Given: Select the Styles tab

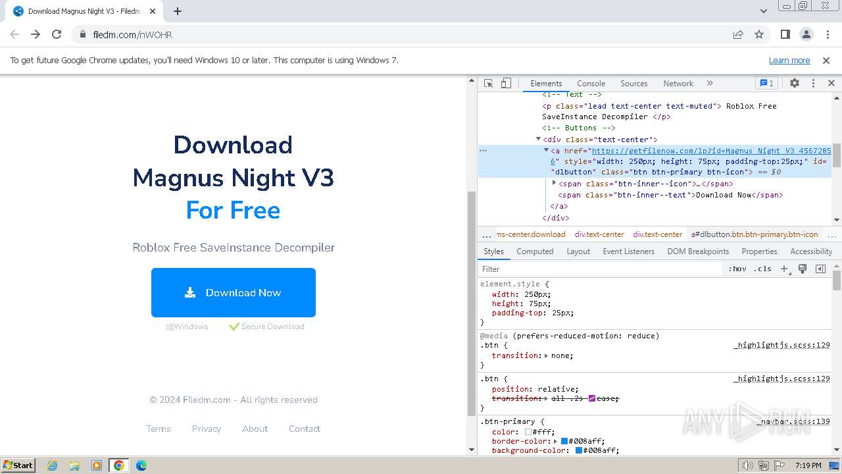Looking at the screenshot, I should point(493,251).
